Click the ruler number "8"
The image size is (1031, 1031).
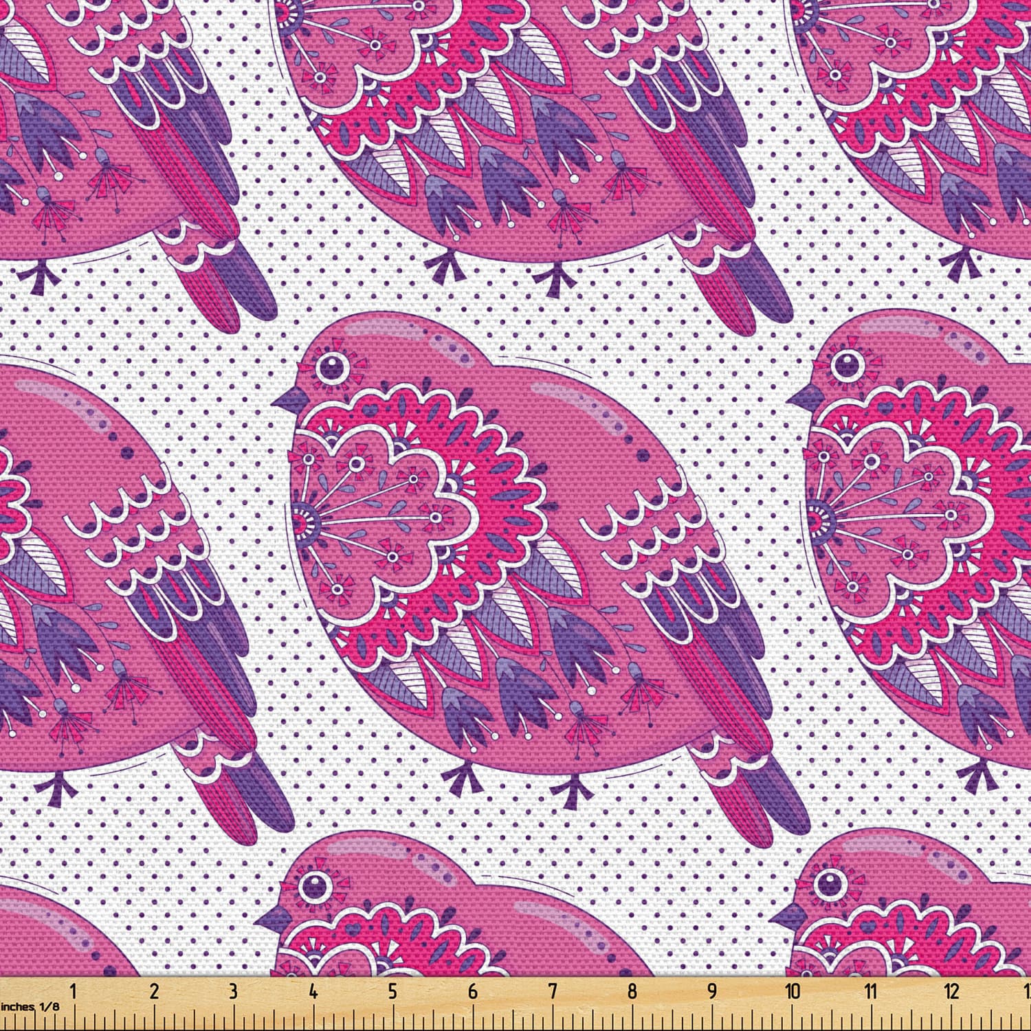tap(632, 991)
